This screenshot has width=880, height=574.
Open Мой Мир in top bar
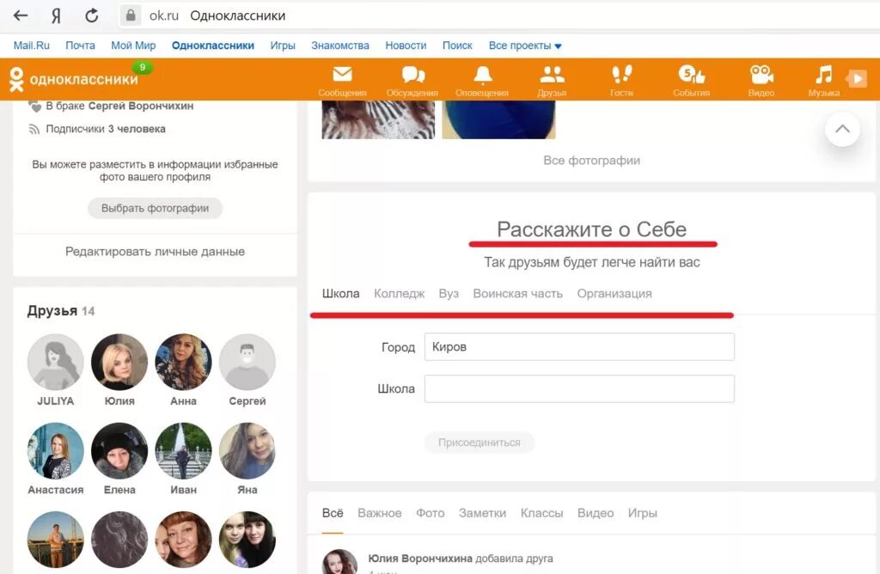click(133, 46)
